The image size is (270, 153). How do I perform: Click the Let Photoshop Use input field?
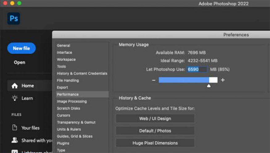[x=197, y=70]
